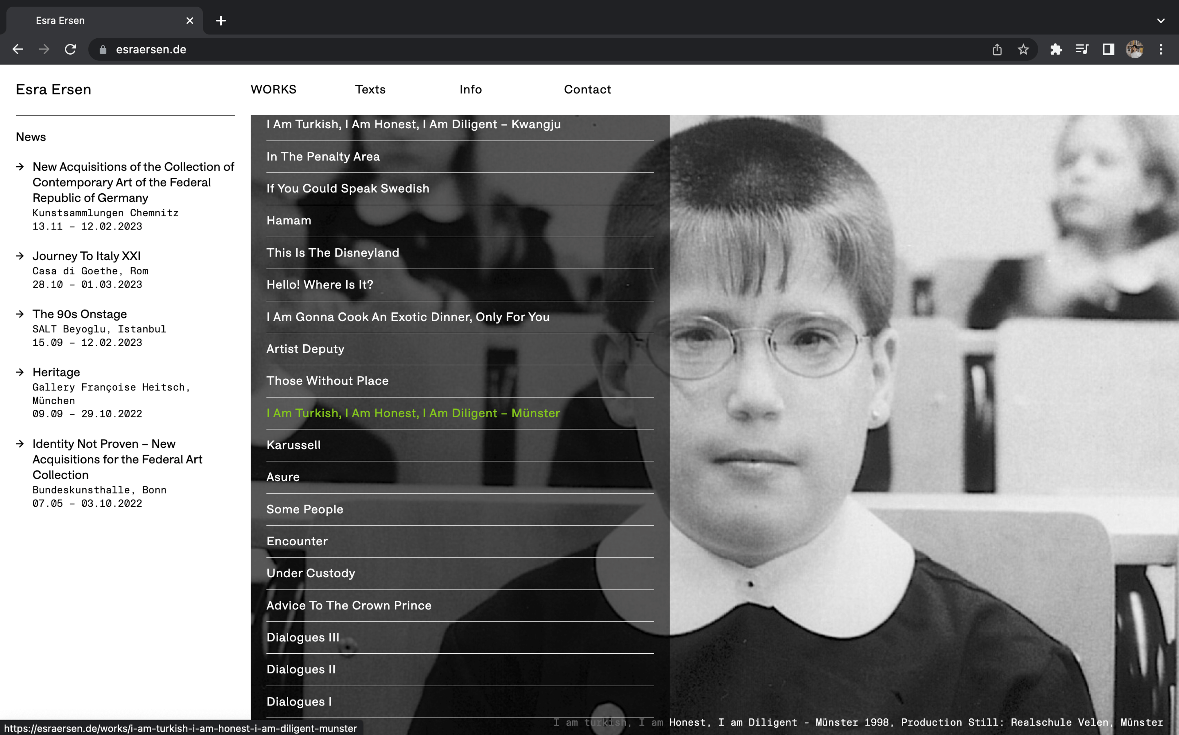Open I Am Gonna Cook An Exotic Dinner
1179x735 pixels.
pos(408,317)
